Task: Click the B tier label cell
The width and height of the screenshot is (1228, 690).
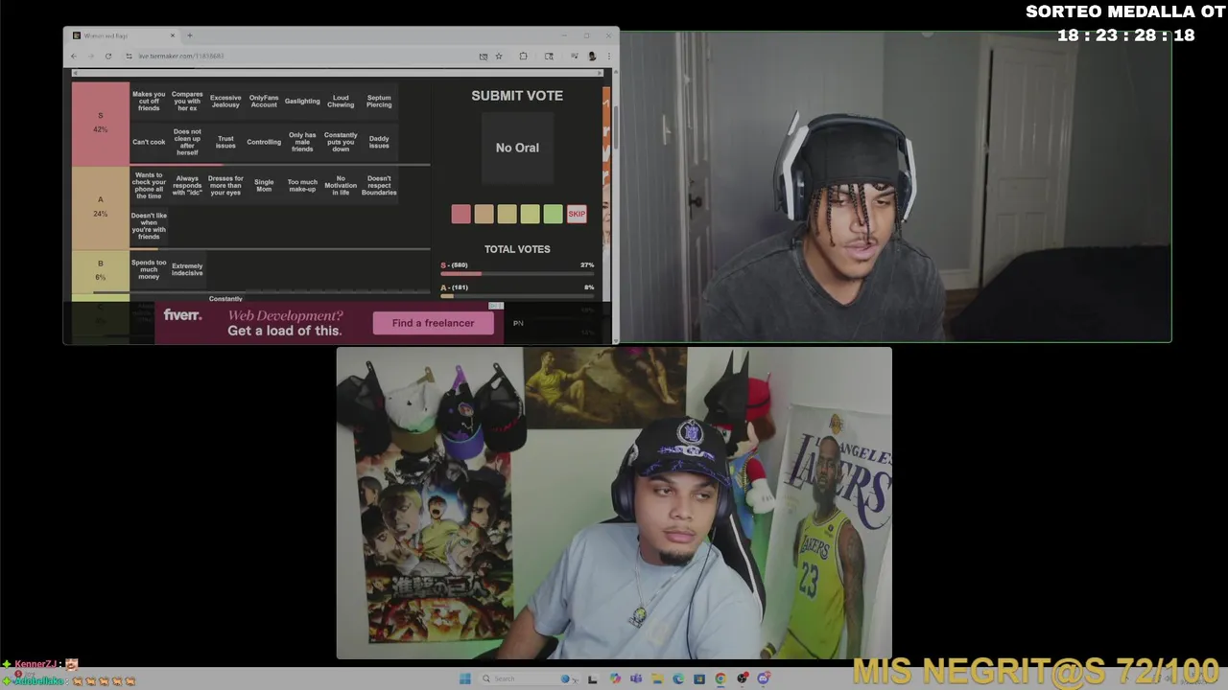Action: coord(101,270)
